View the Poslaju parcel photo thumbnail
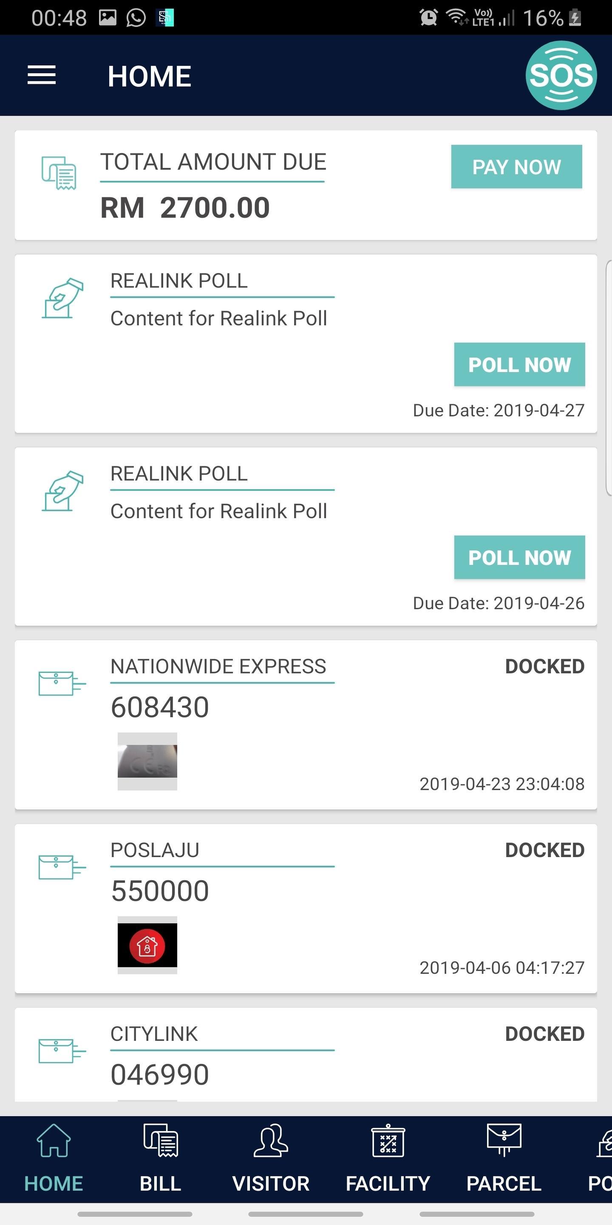612x1225 pixels. pos(147,945)
